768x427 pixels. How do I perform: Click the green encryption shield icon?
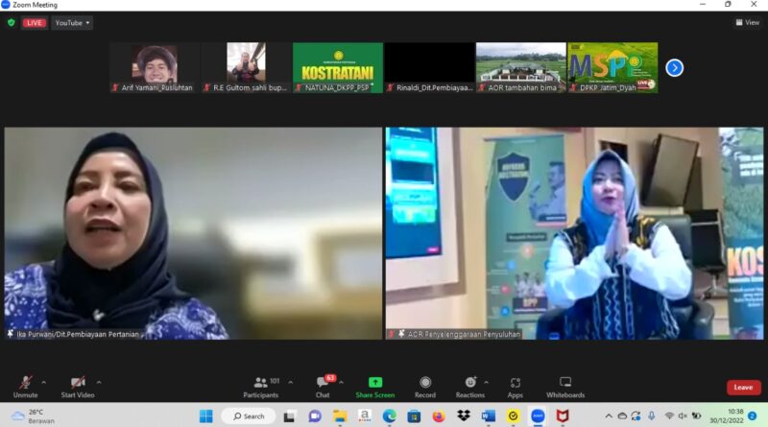12,22
